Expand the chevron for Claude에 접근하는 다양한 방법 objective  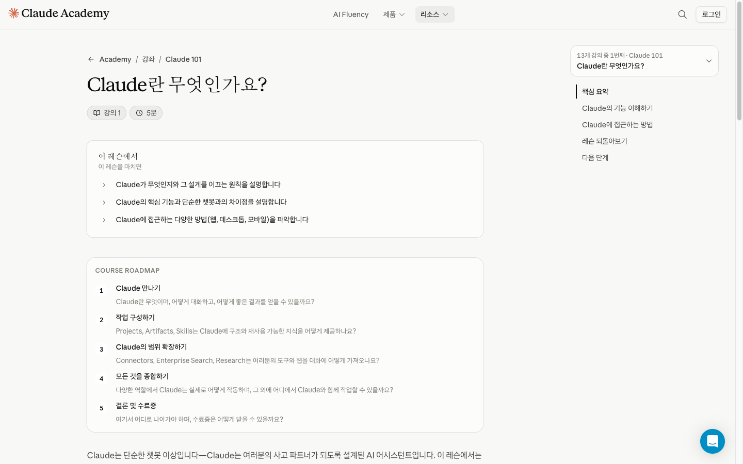(x=104, y=220)
